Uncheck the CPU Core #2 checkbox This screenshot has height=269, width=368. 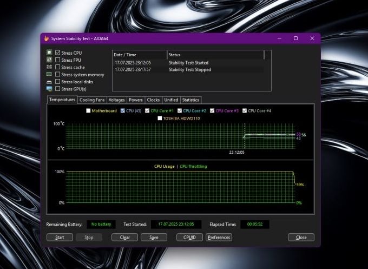click(180, 110)
